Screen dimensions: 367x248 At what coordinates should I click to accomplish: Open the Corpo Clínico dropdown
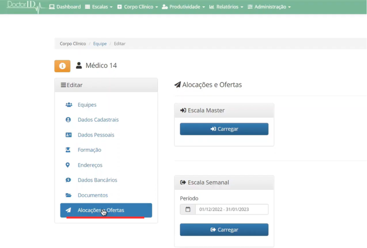coord(138,7)
